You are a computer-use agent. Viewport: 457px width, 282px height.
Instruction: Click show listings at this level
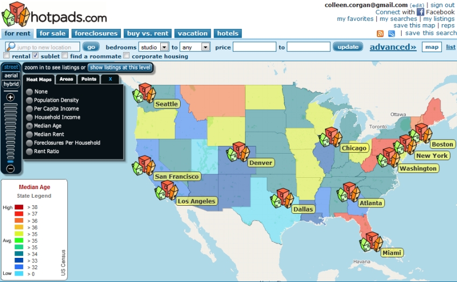click(120, 67)
